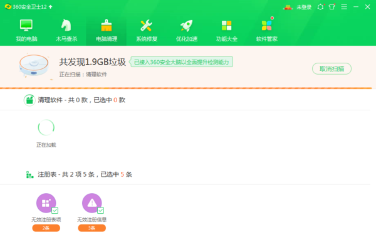Screen dimensions: 376x237
Task: Open the skin shirt icon
Action: click(x=332, y=7)
